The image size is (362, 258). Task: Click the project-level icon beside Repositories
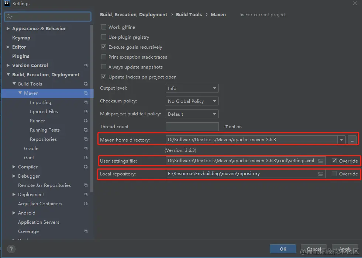click(86, 139)
